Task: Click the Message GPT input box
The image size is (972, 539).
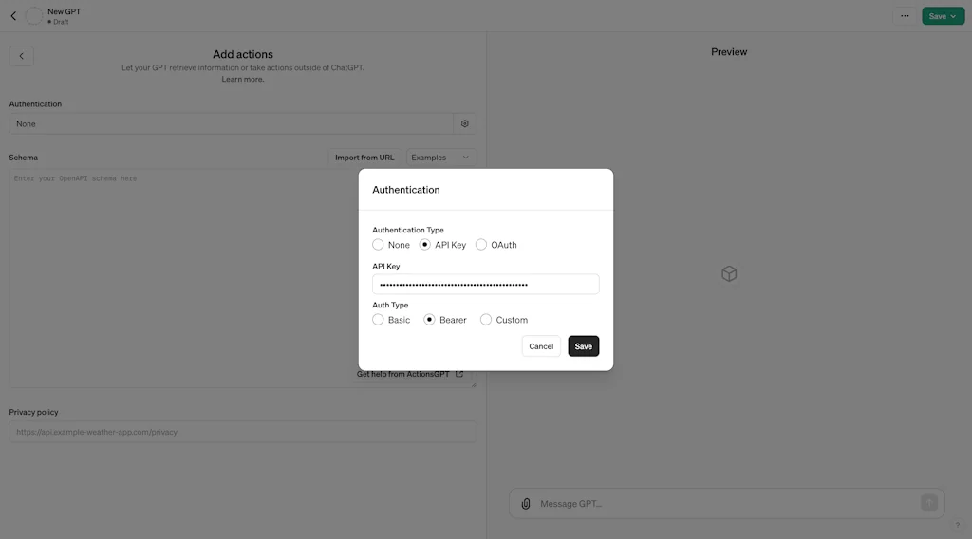Action: [x=726, y=504]
